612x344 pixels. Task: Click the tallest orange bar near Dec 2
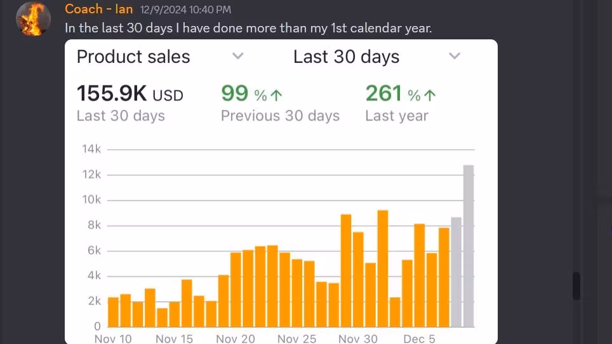[382, 268]
